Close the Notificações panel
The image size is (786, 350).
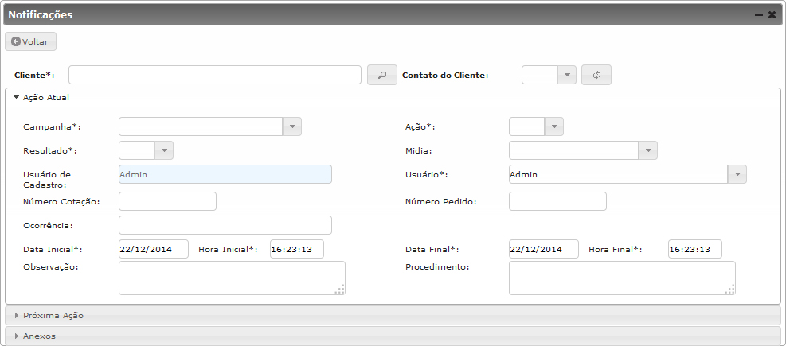772,15
